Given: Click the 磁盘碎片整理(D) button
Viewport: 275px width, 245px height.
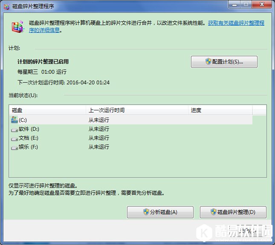Looking at the screenshot, I should (x=233, y=212).
